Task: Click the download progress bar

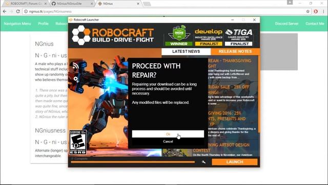Action: click(x=133, y=162)
